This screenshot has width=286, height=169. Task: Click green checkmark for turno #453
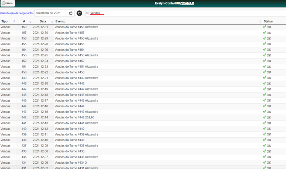265,55
